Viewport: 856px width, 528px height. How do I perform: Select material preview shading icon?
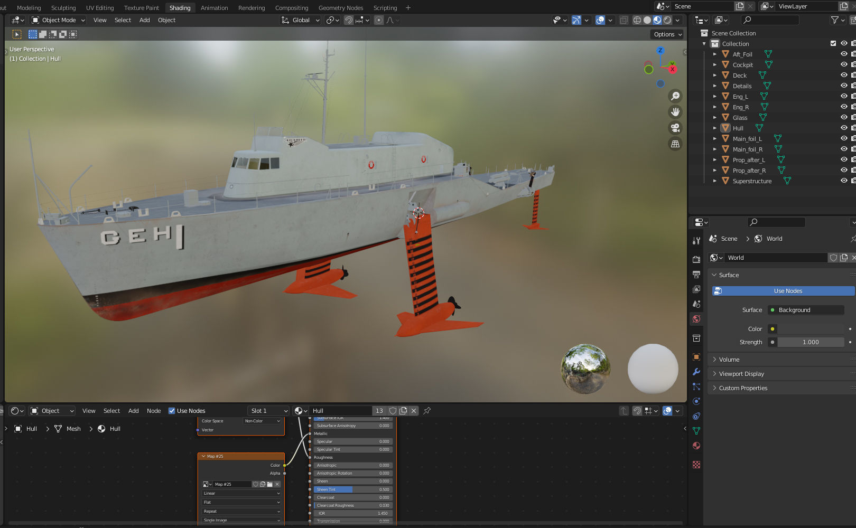(657, 20)
